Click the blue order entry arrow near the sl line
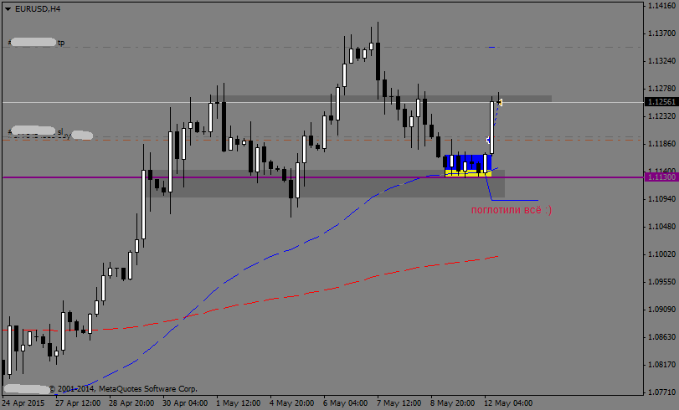 pos(488,140)
